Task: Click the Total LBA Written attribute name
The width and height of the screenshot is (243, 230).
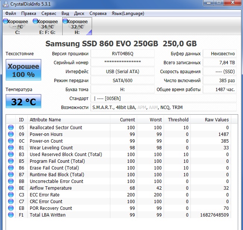Action: (48, 215)
